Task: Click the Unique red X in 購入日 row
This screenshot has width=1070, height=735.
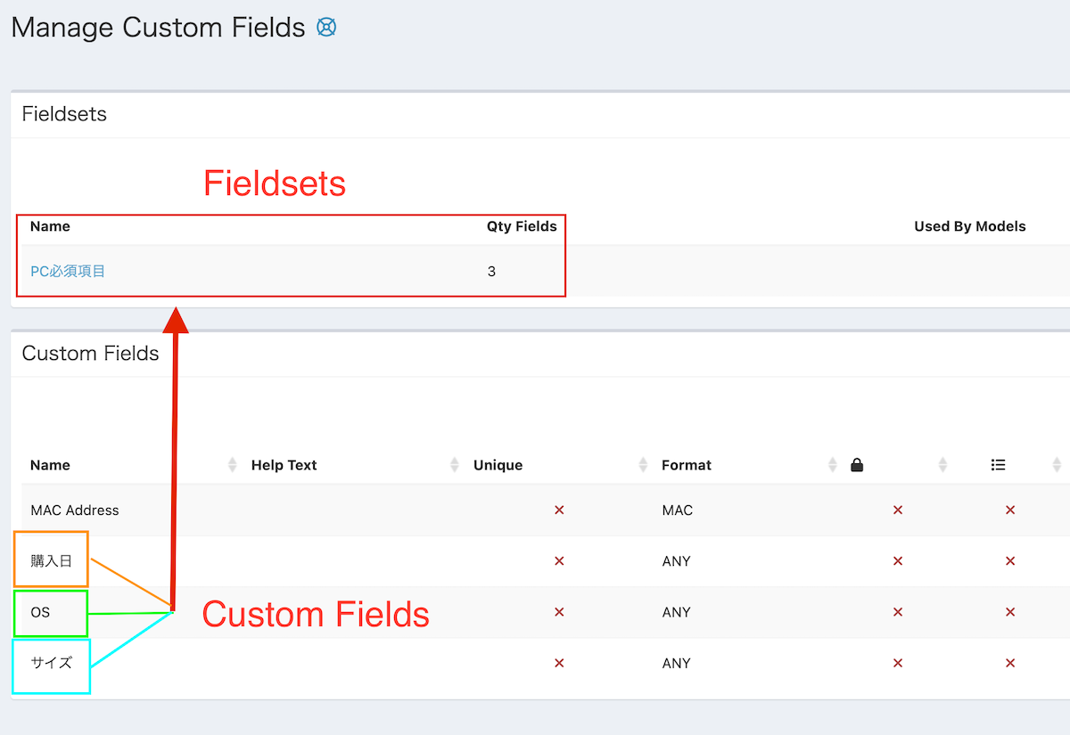Action: (x=559, y=561)
